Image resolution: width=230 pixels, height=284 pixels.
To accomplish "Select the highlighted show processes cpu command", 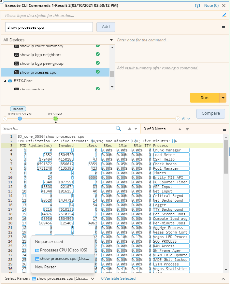I will (x=55, y=72).
